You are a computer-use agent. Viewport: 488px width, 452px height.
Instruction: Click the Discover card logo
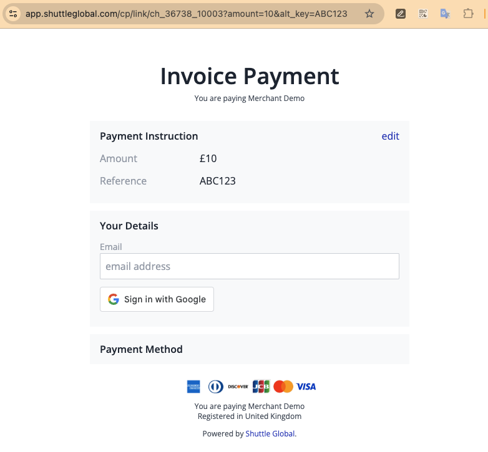(x=238, y=387)
